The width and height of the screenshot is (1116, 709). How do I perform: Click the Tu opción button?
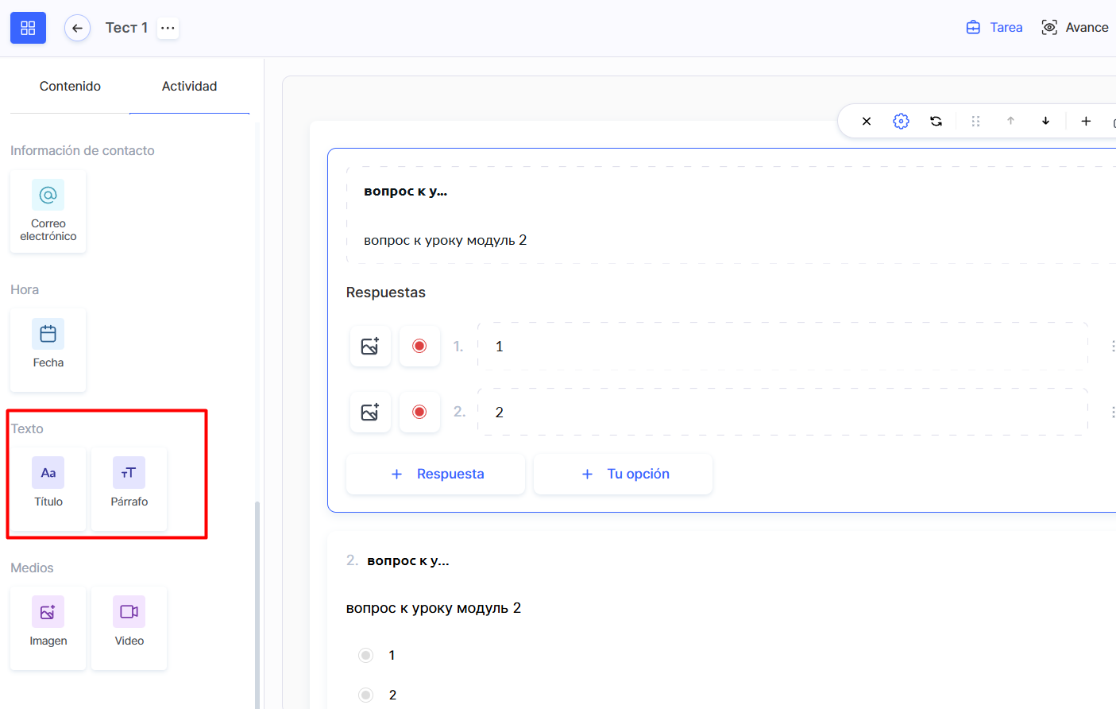(x=624, y=474)
